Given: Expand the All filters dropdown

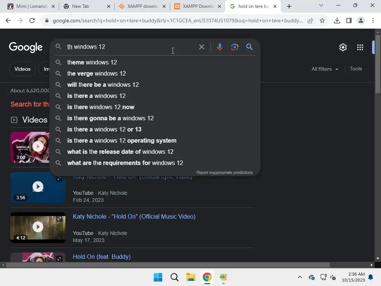Looking at the screenshot, I should click(325, 69).
